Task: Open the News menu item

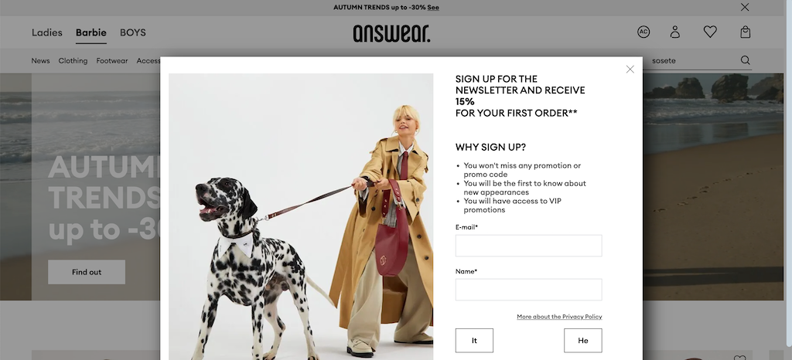Action: click(40, 60)
